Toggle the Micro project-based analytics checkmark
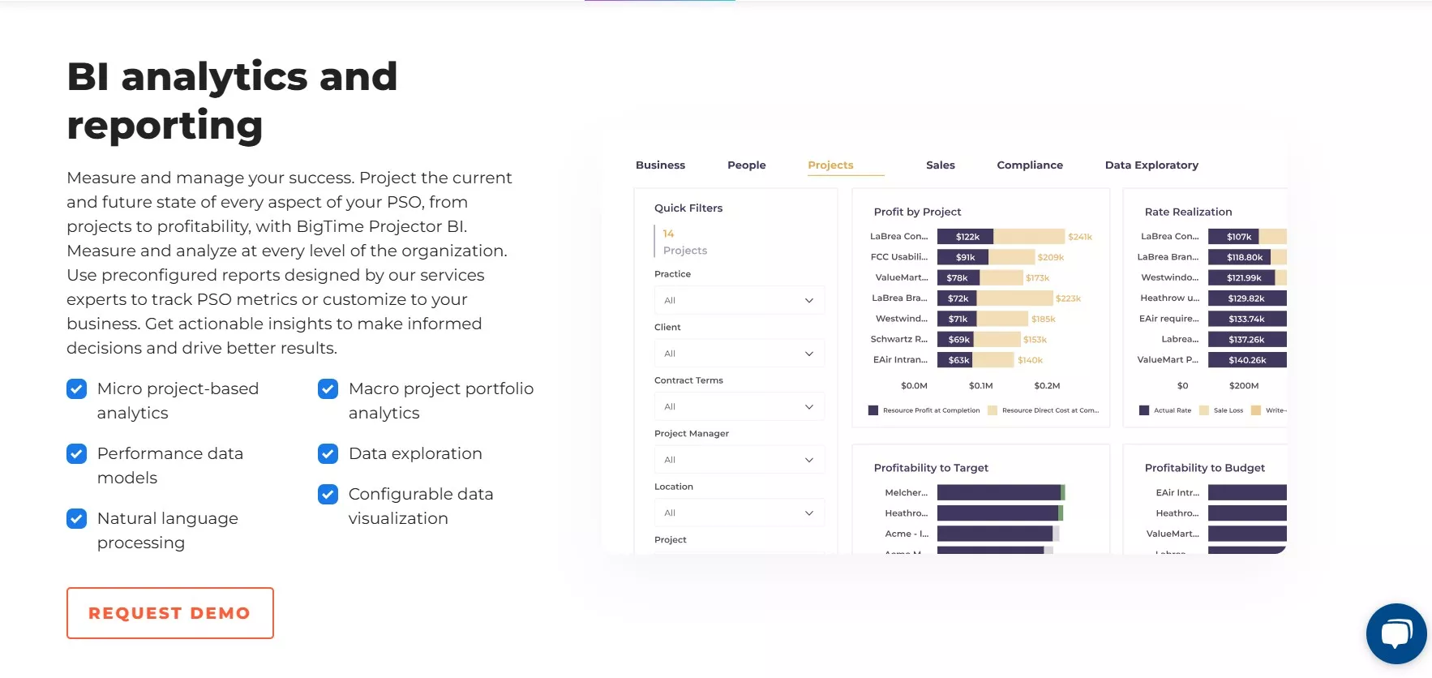Viewport: 1432px width, 678px height. [x=77, y=389]
